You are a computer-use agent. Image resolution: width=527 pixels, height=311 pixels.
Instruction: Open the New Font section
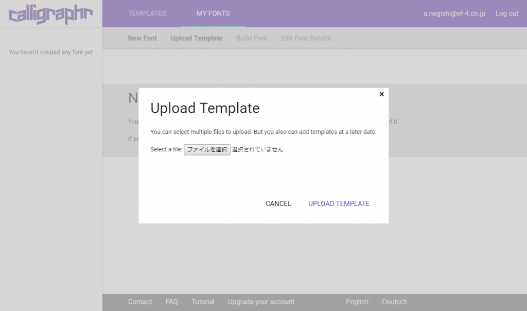[142, 38]
